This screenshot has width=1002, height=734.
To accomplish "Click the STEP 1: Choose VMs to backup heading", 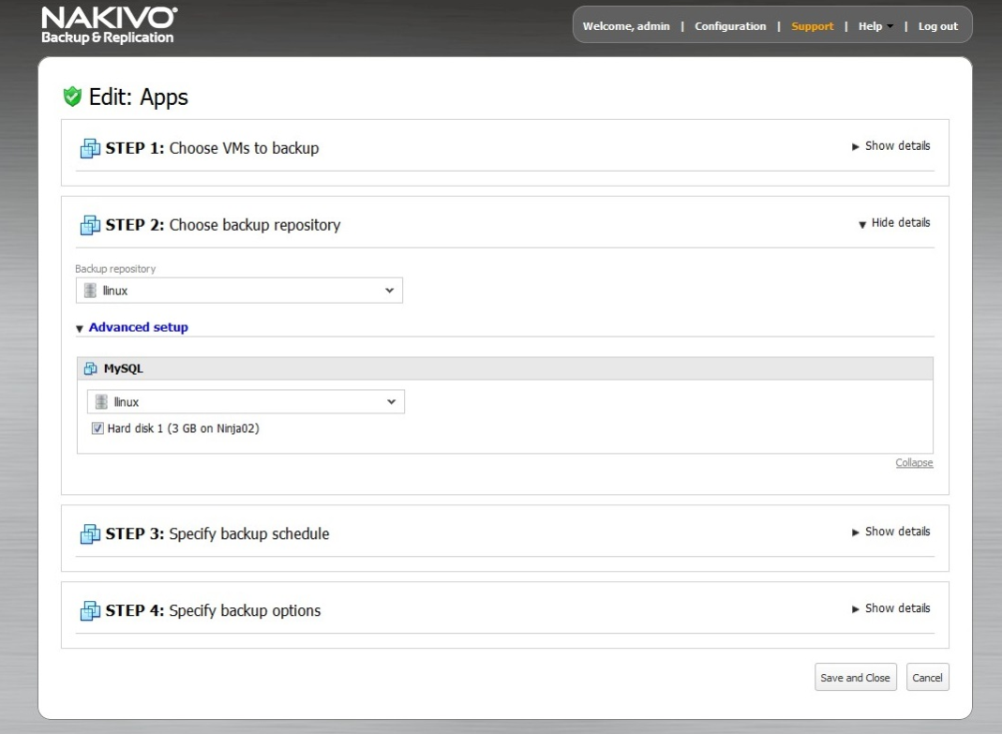I will (212, 148).
